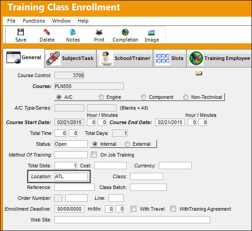This screenshot has width=252, height=231.
Task: Enable the With Travel checkbox
Action: [133, 209]
